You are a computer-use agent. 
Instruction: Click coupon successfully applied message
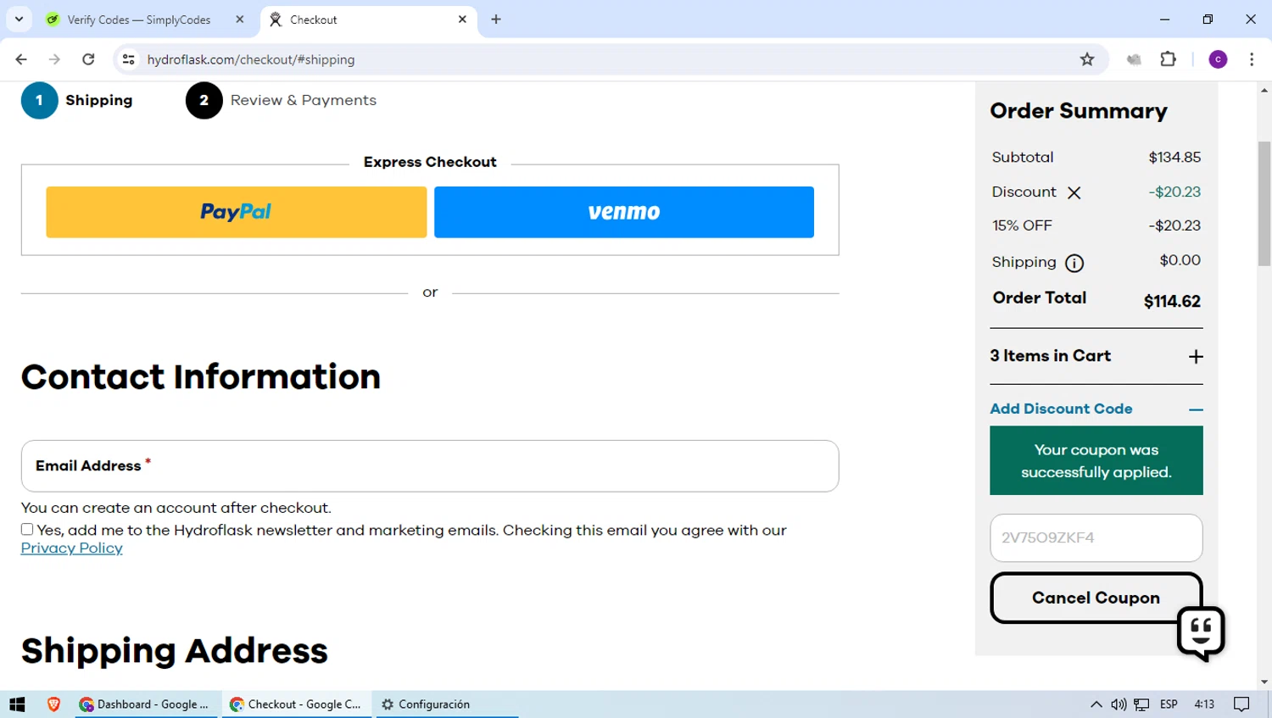pos(1096,460)
